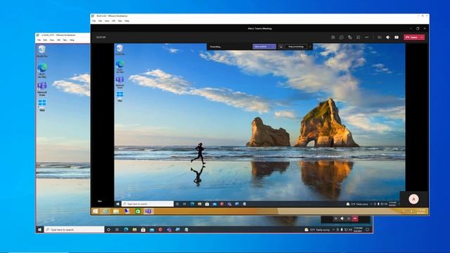
Task: Click the clock on the back VMware taskbar
Action: click(x=358, y=230)
